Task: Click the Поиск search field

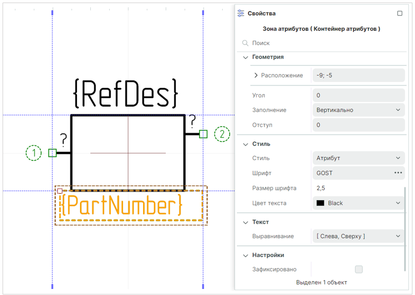Action: point(323,43)
